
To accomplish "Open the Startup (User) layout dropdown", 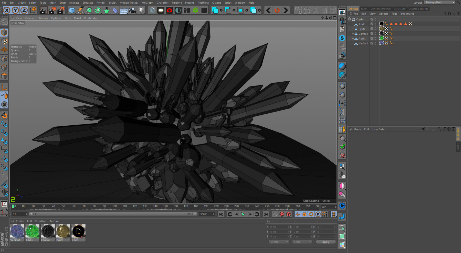I will 439,2.
